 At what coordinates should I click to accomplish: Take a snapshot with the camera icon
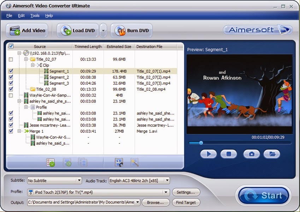coord(251,154)
